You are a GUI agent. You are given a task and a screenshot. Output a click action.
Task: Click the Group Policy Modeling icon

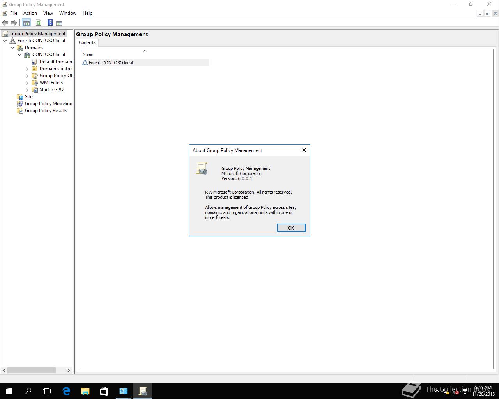click(20, 104)
